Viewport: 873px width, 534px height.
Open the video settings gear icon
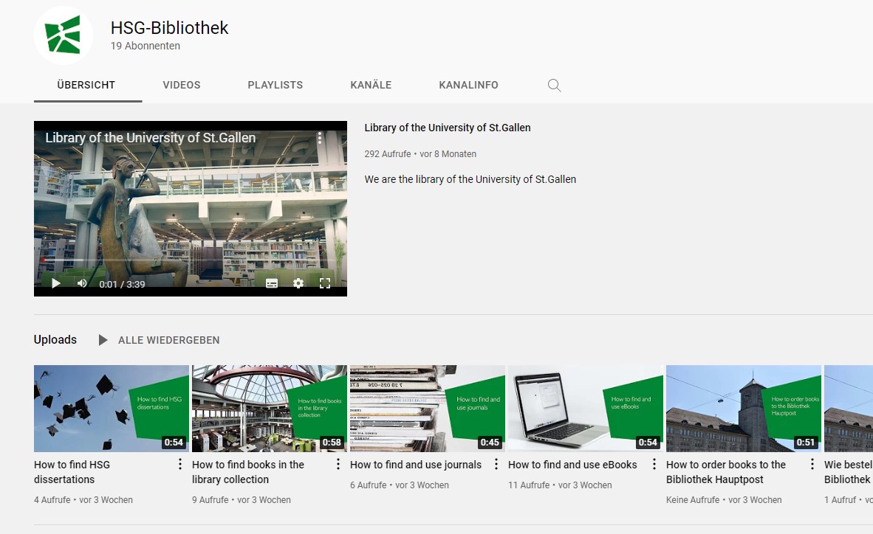coord(298,283)
